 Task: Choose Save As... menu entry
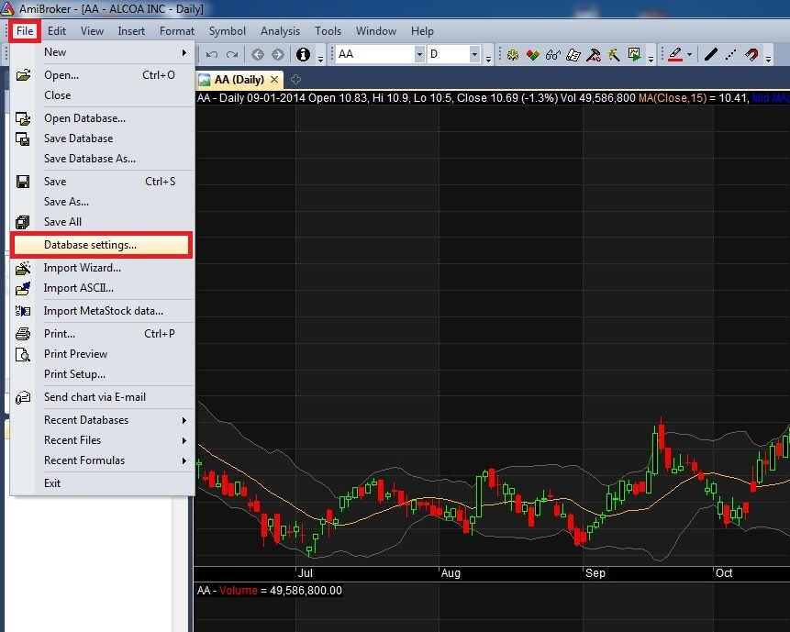(x=102, y=202)
